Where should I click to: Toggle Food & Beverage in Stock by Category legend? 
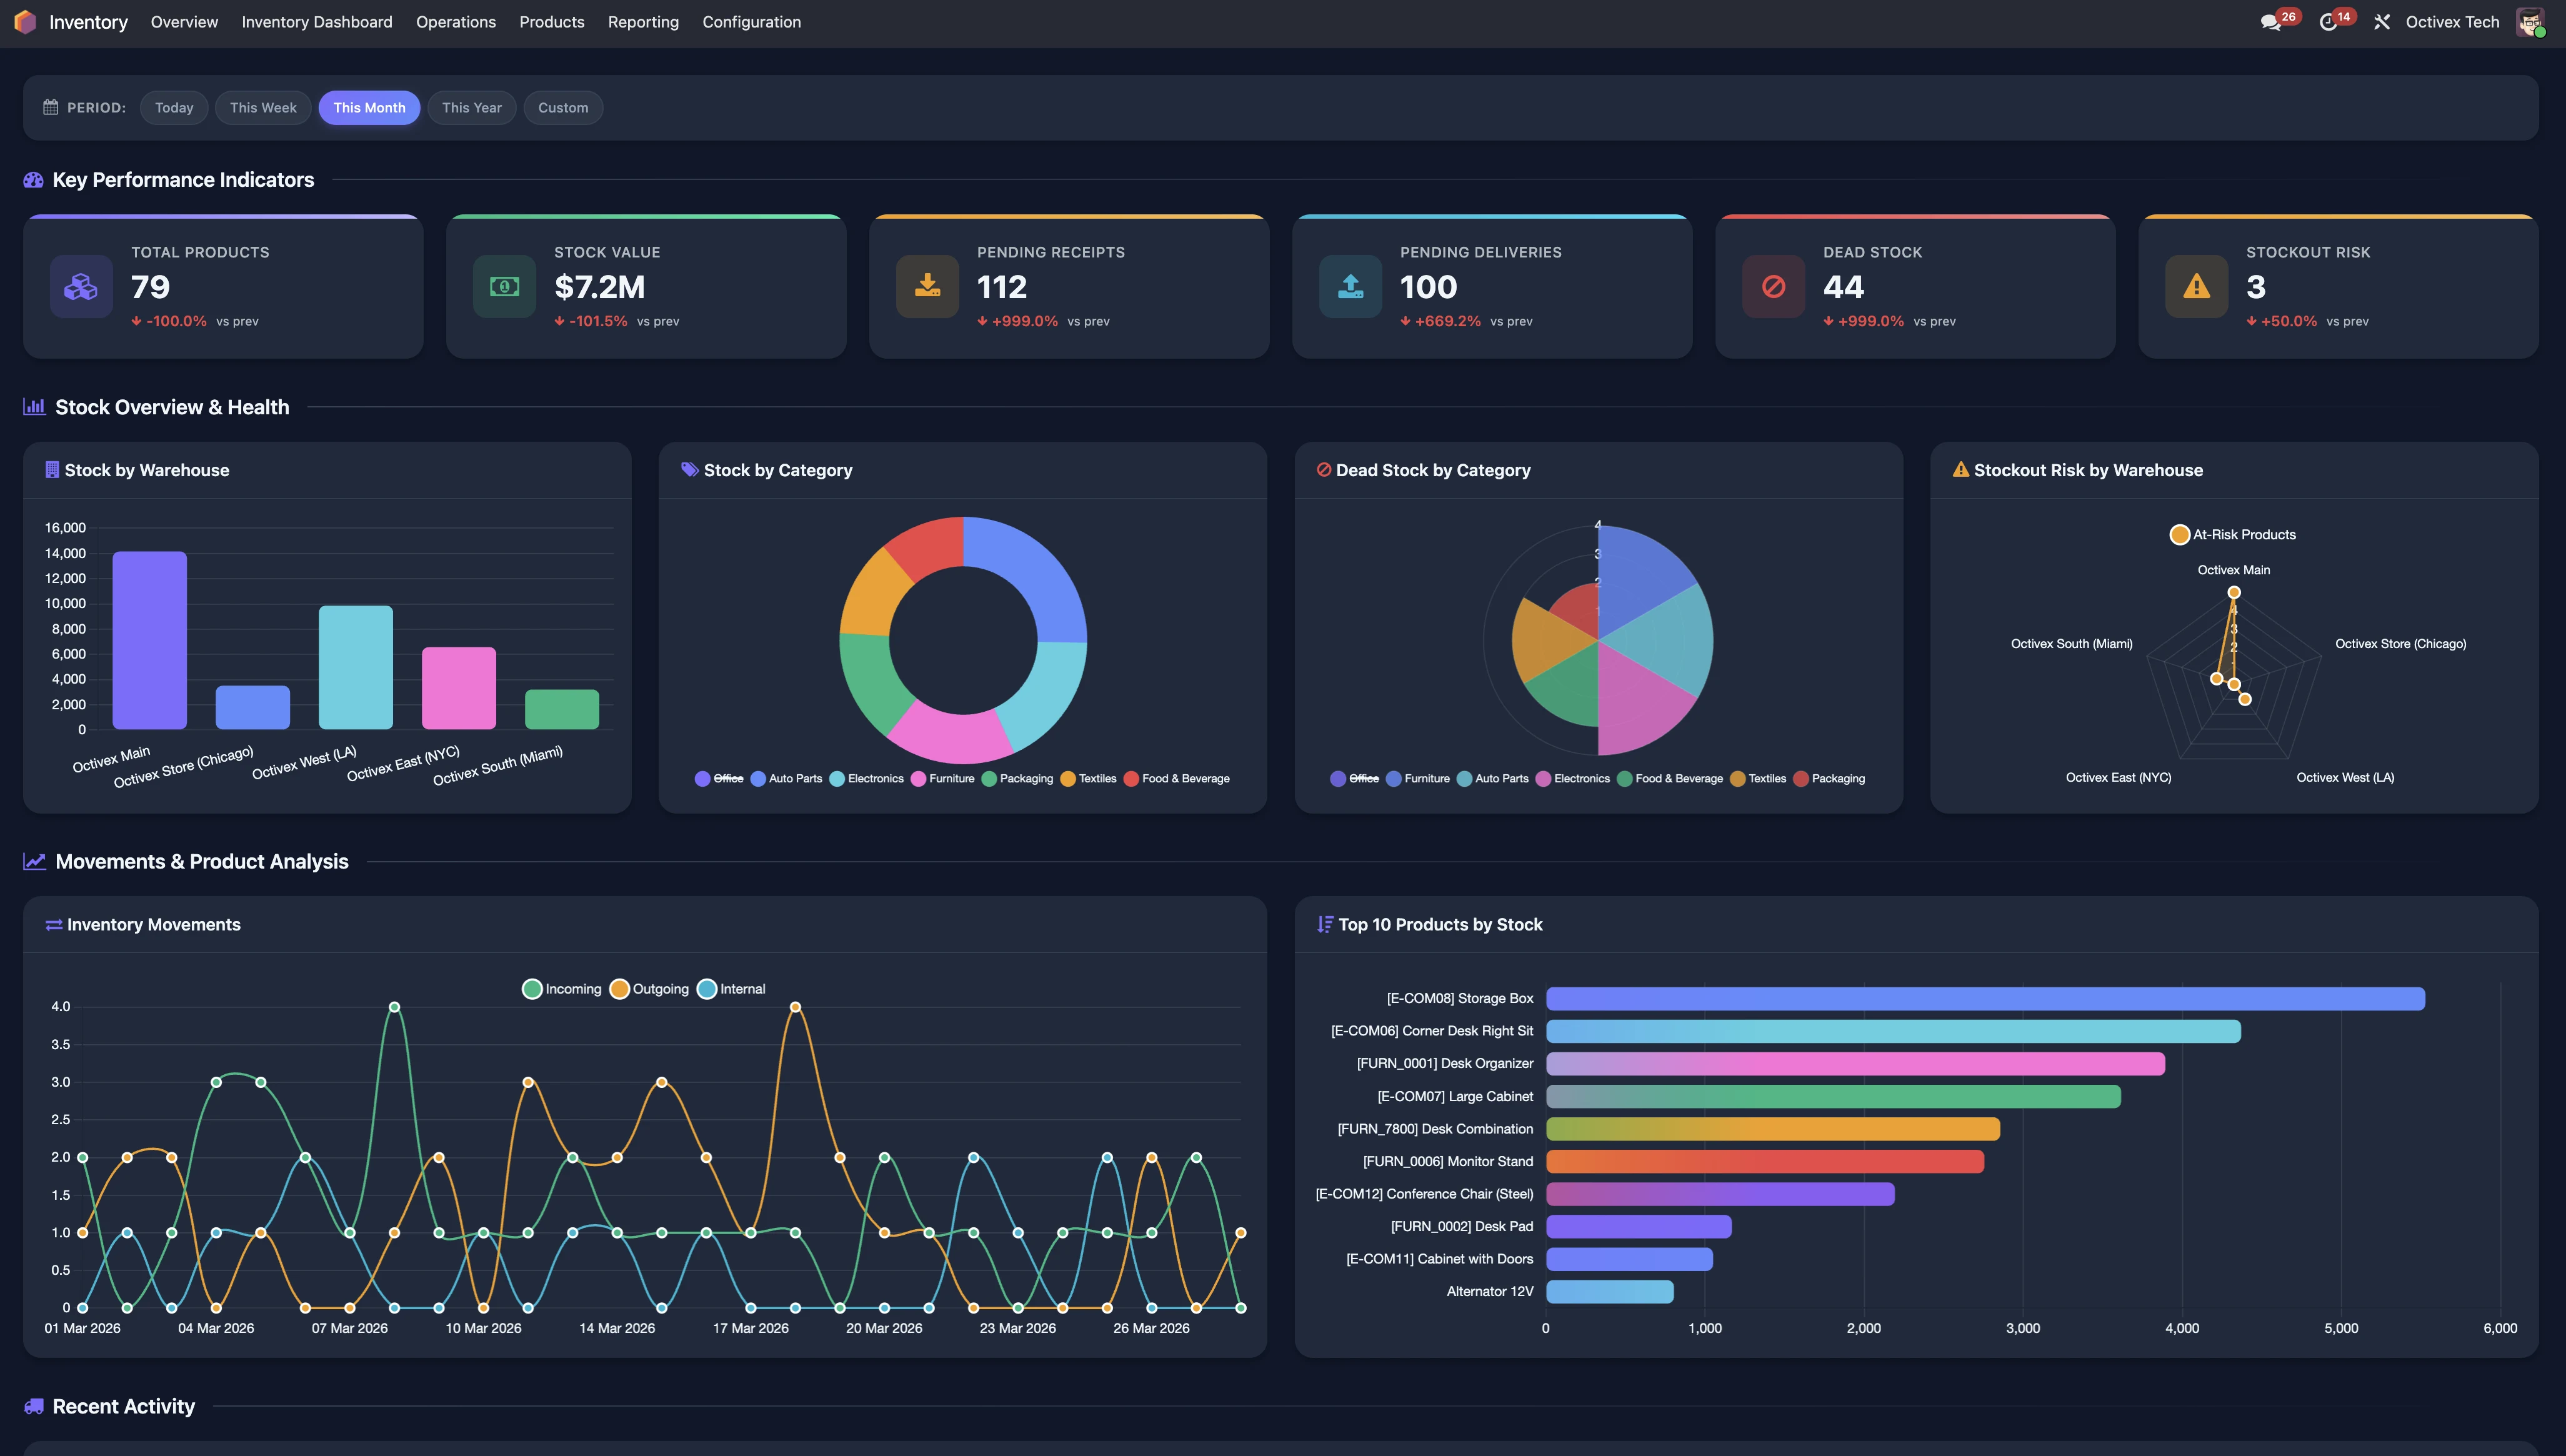(1177, 779)
